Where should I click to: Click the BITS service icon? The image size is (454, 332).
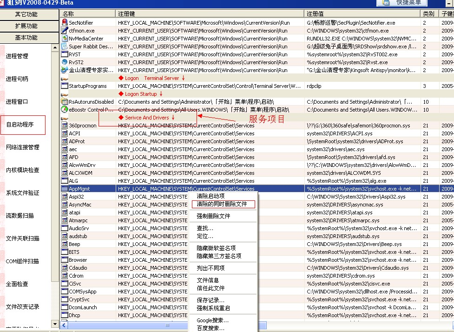[x=65, y=252]
